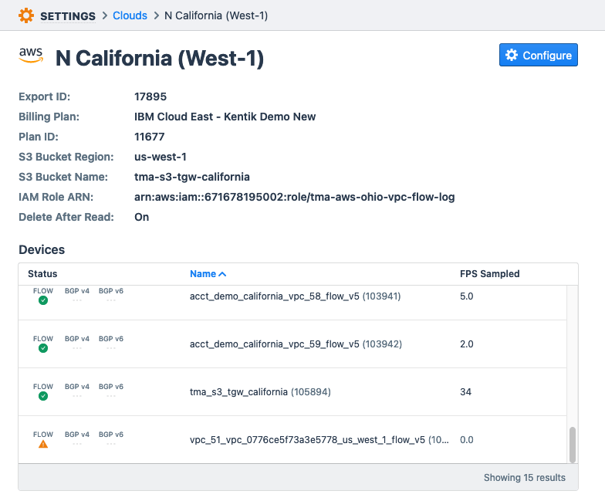Click Billing Plan value IBM Cloud East
The width and height of the screenshot is (605, 501).
[225, 117]
